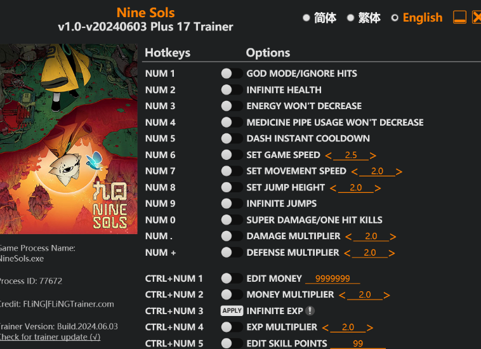Decrease jump height with left arrow
Screen dimensions: 481x349
pyautogui.click(x=333, y=188)
